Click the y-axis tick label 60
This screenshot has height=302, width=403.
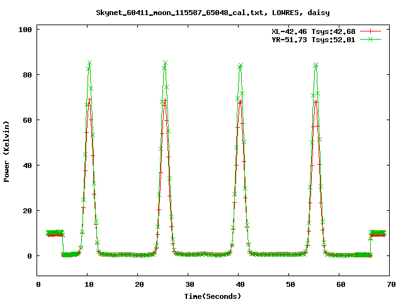pyautogui.click(x=27, y=120)
